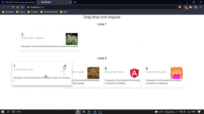Viewport: 204px width, 114px height.
Task: Open the Controle bookmarks folder
Action: click(33, 12)
